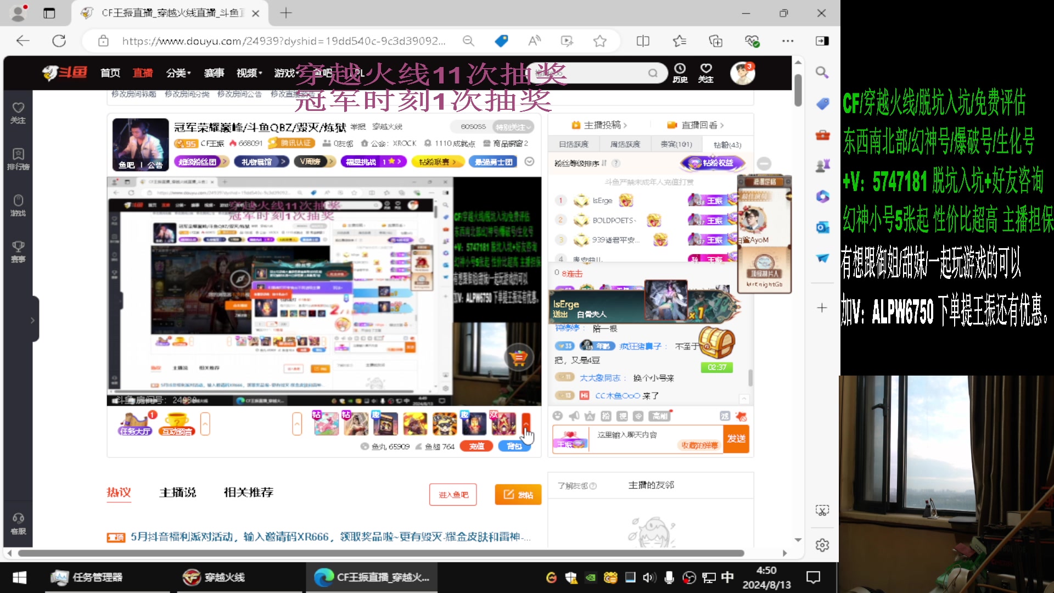Open 客服 customer service in sidebar
Image resolution: width=1054 pixels, height=593 pixels.
[18, 524]
